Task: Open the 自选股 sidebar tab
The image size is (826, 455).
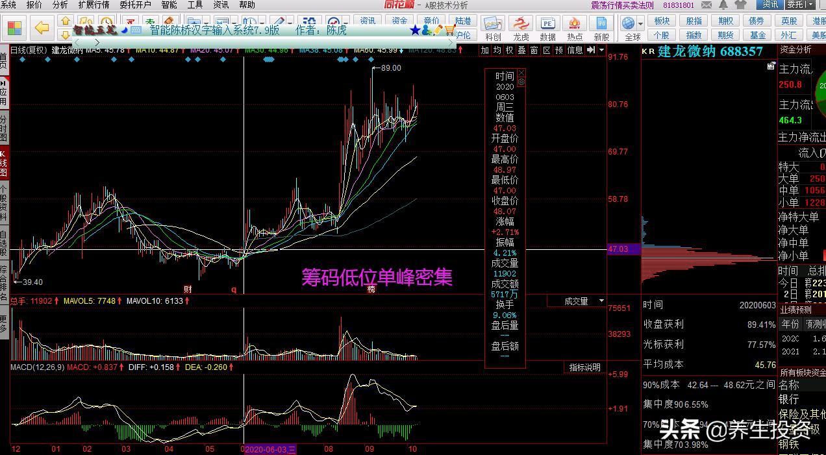Action: [4, 243]
